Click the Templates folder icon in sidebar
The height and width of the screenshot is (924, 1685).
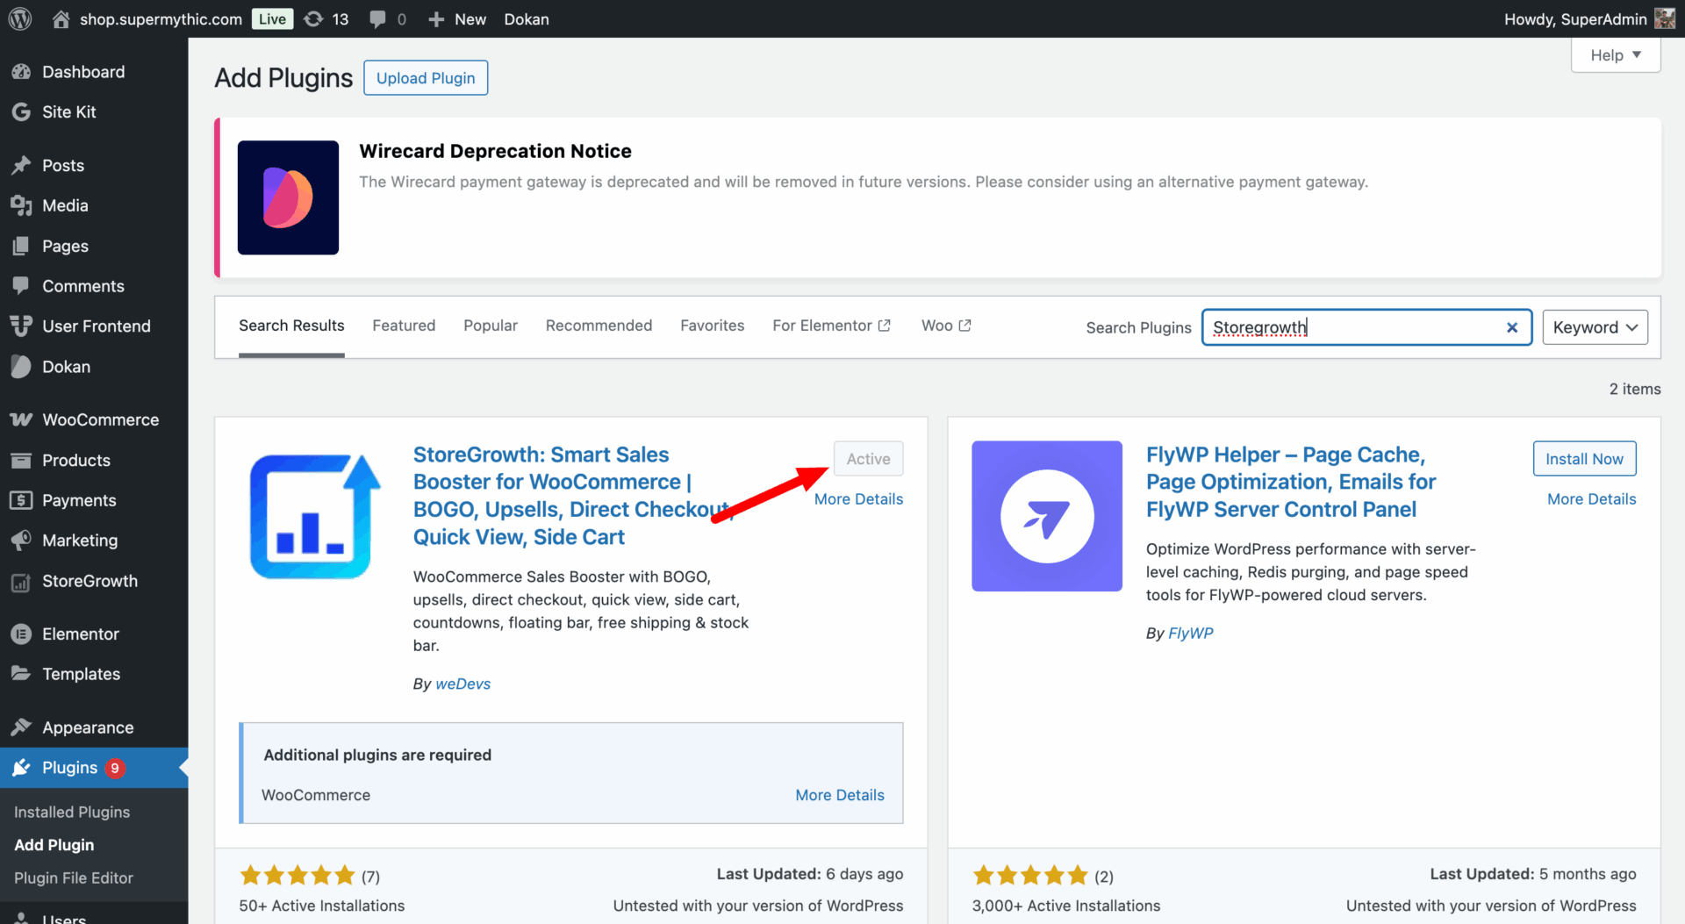[21, 674]
